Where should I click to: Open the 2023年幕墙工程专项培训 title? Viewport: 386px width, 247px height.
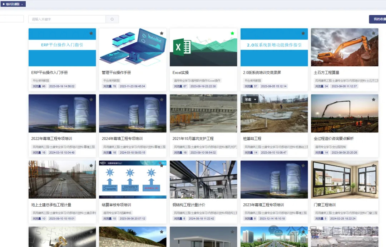(264, 205)
